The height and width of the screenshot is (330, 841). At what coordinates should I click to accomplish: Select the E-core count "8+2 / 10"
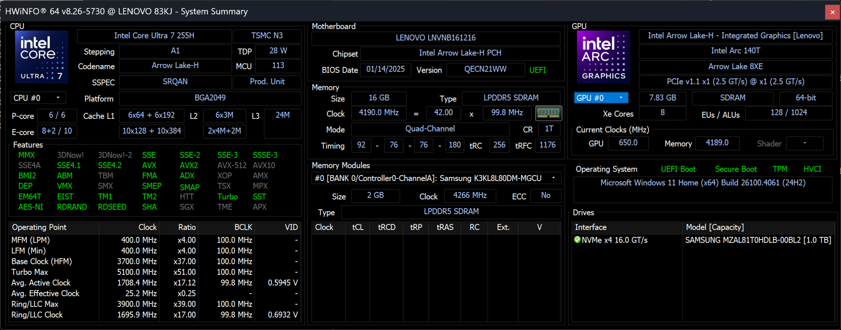(x=57, y=131)
